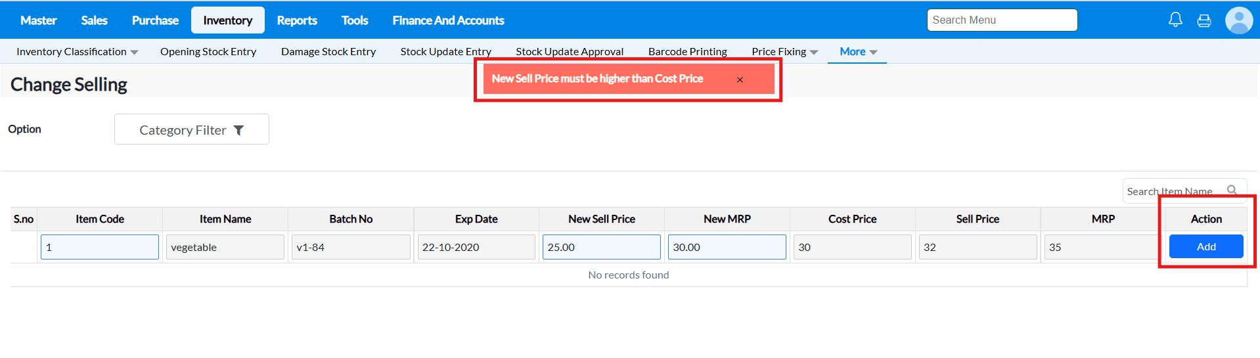Click the Item Code input field
This screenshot has height=358, width=1260.
pyautogui.click(x=100, y=247)
